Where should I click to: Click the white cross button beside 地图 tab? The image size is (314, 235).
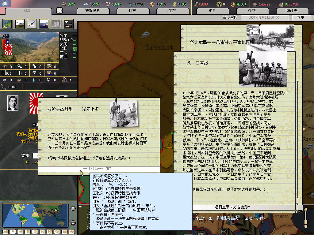pos(59,10)
